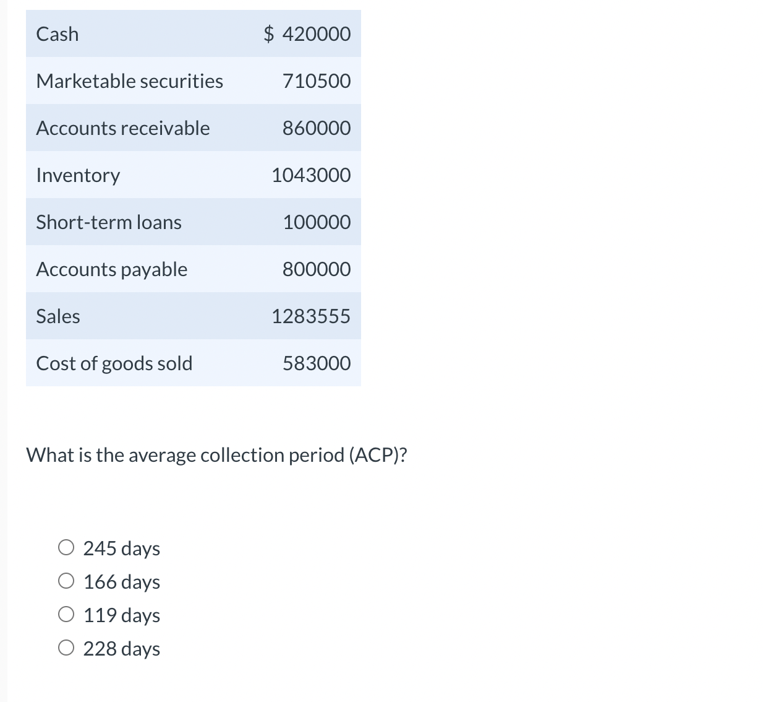Screen dimensions: 763x702
Task: Click the Short-term loans row
Action: click(x=193, y=222)
